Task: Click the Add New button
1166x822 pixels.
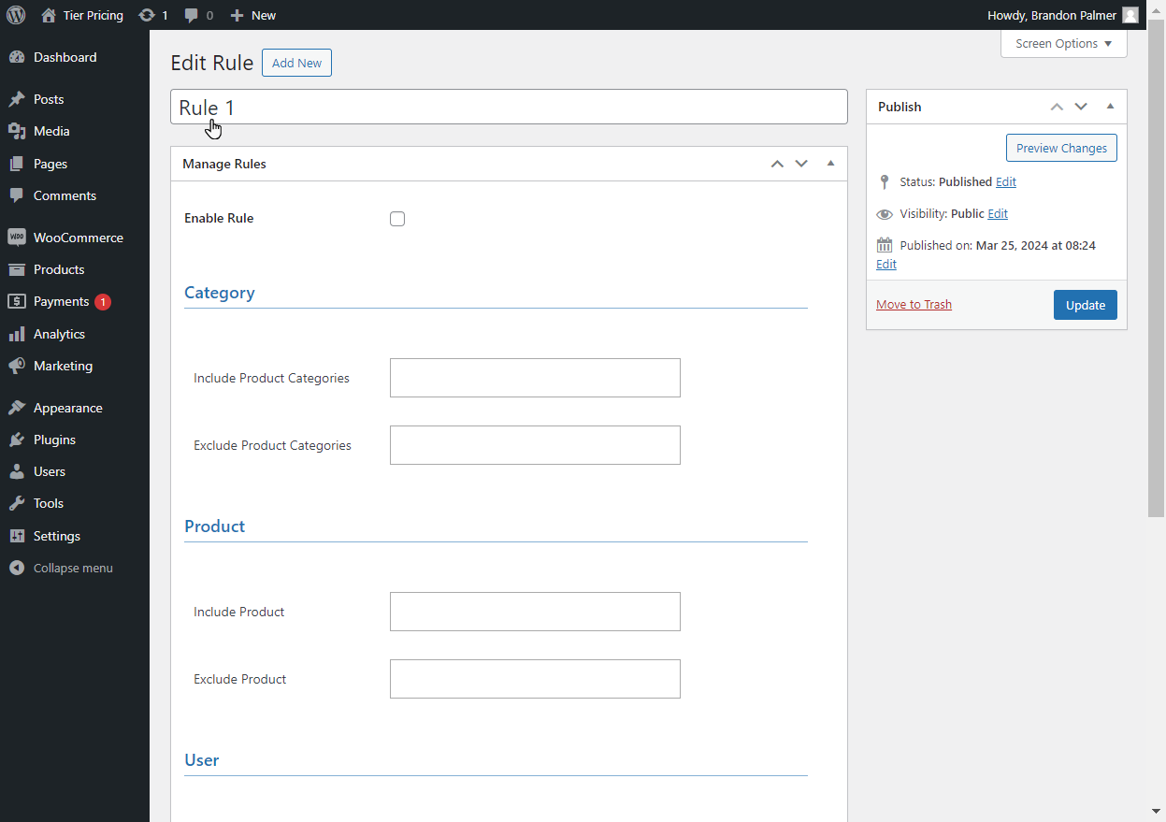Action: [x=296, y=63]
